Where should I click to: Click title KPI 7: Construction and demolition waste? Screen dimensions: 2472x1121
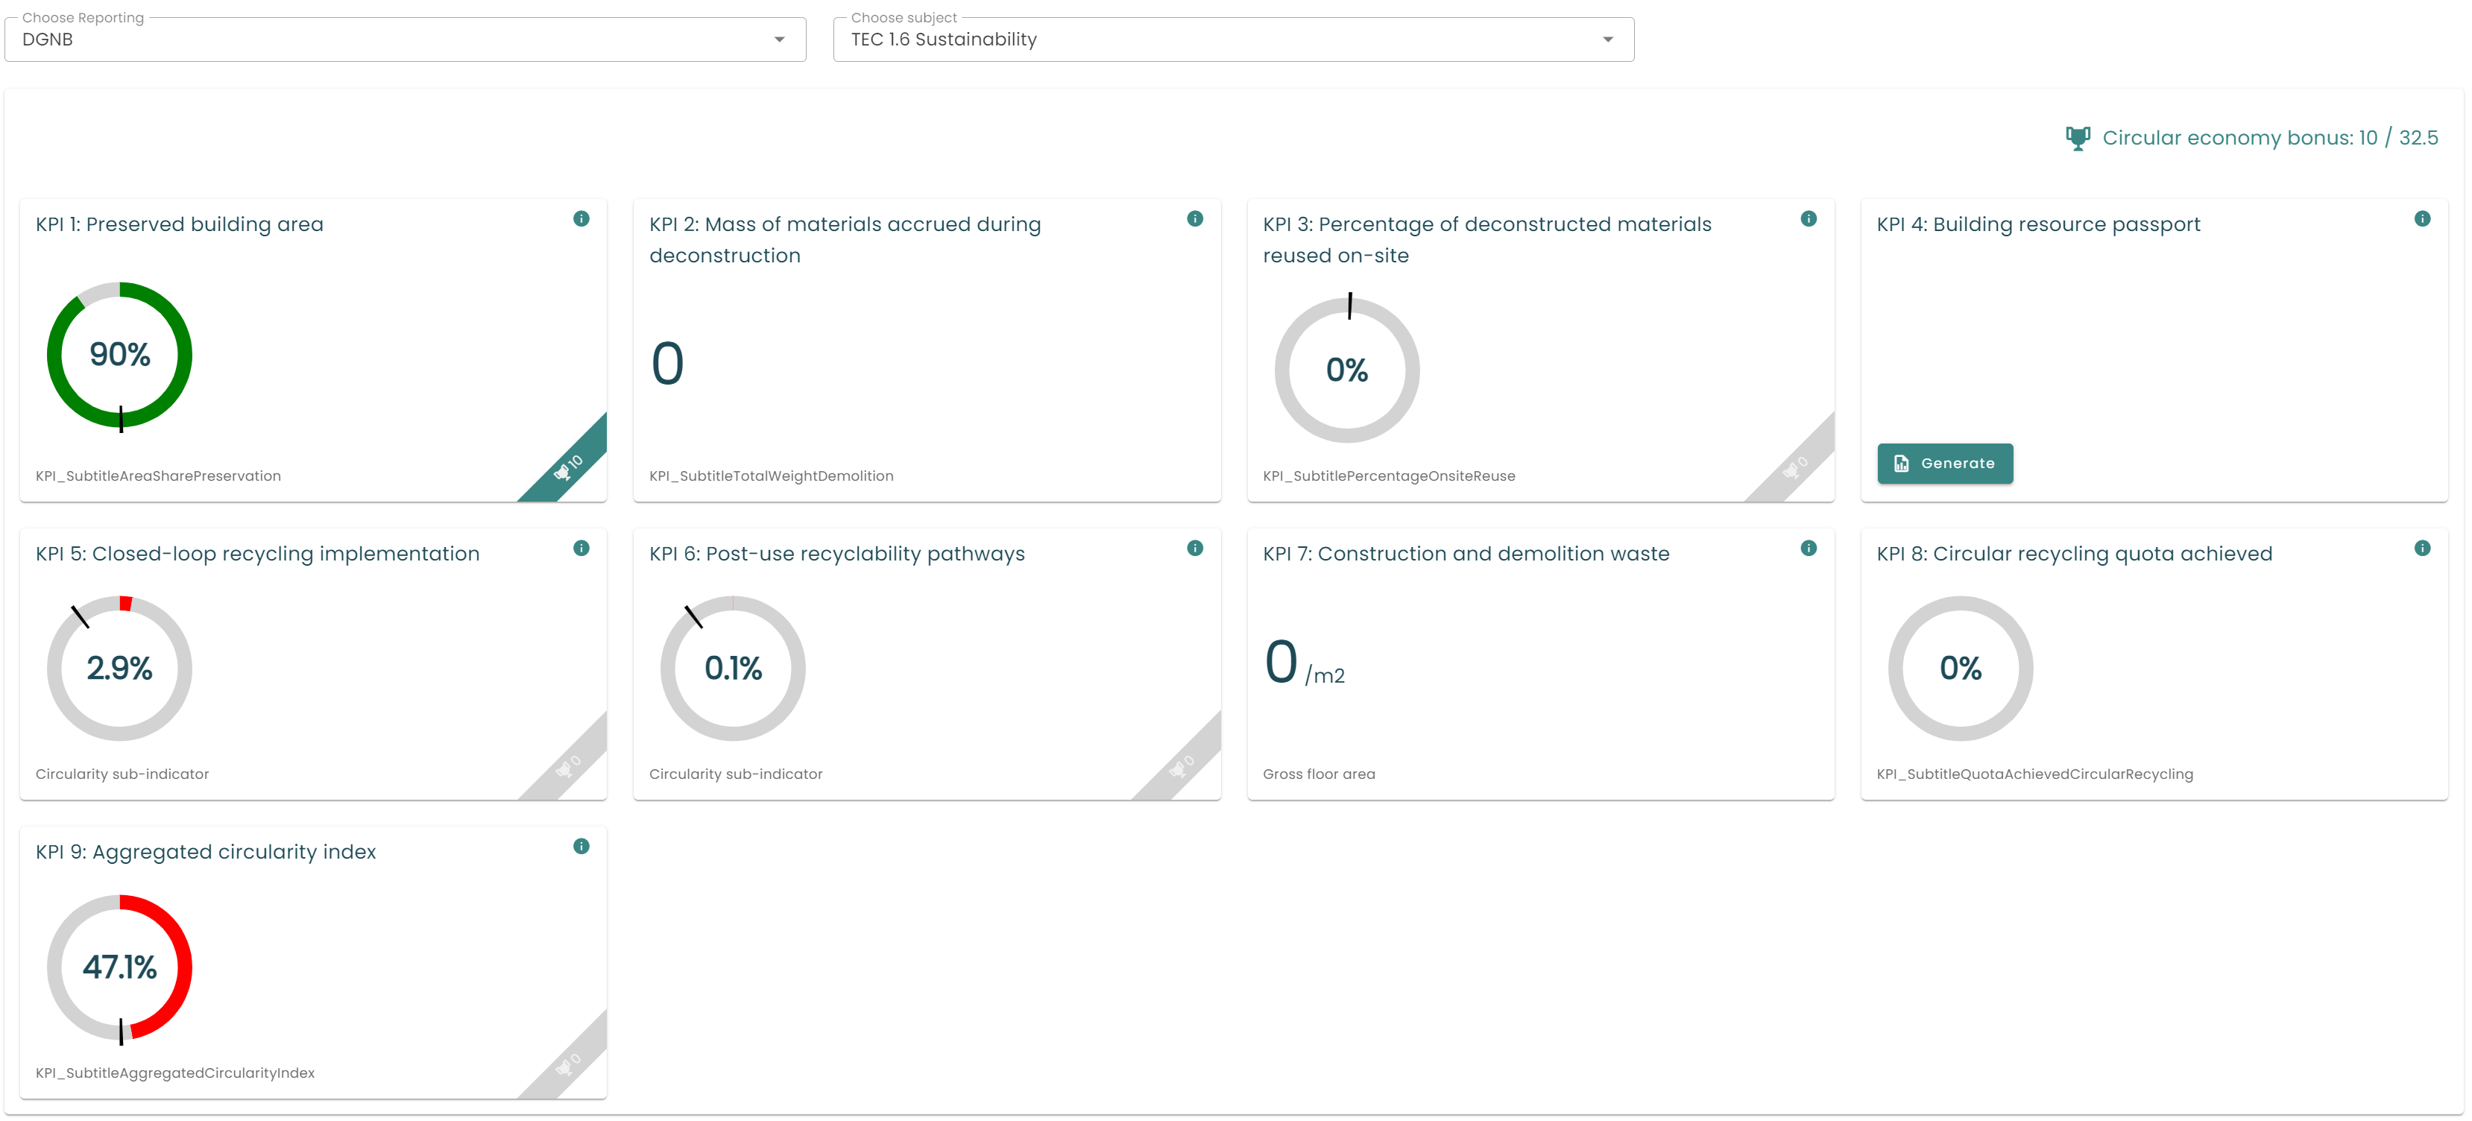[x=1466, y=554]
